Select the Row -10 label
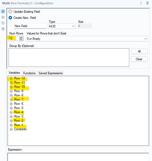Viewport: 152px width, 161px height. coord(19,87)
